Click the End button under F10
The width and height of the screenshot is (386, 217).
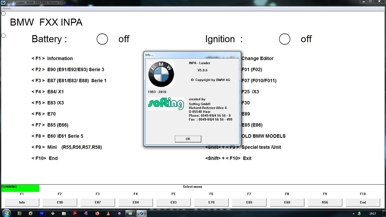[363, 202]
